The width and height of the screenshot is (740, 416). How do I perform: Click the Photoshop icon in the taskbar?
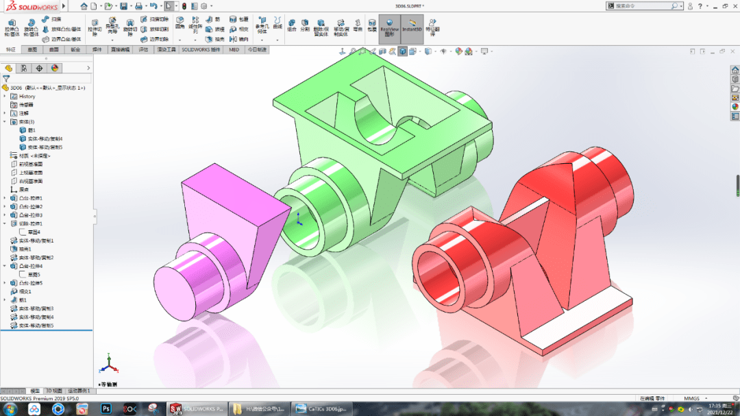[106, 408]
